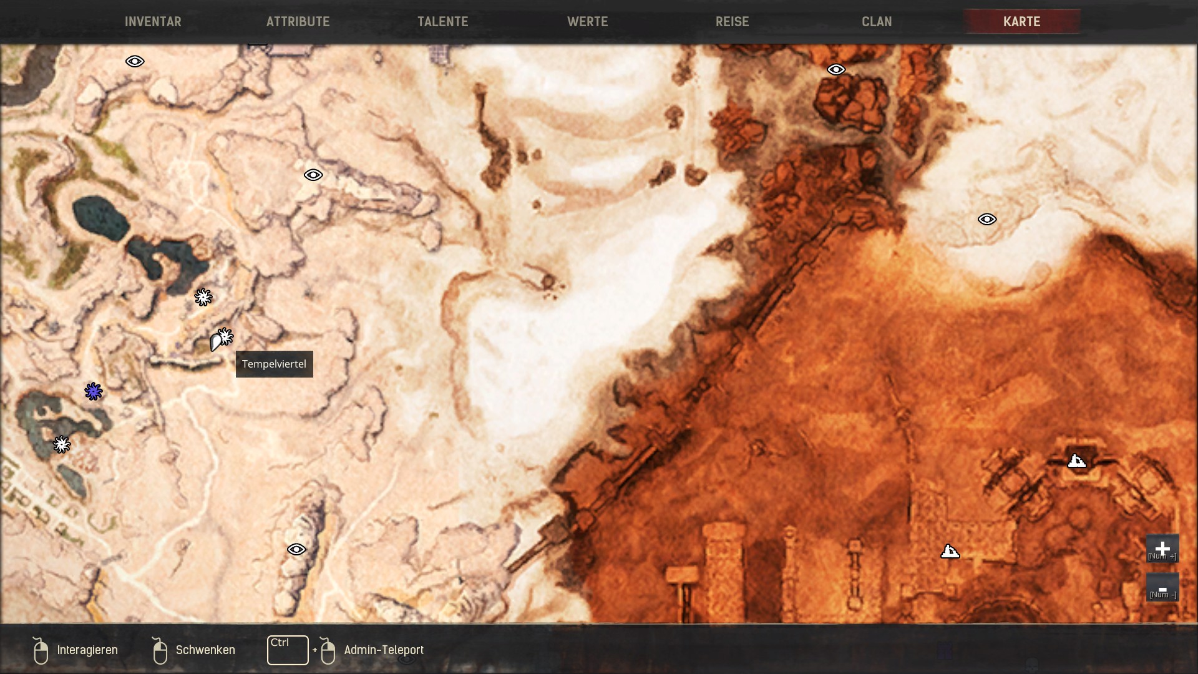Zoom in with the plus button
1198x674 pixels.
click(x=1162, y=548)
